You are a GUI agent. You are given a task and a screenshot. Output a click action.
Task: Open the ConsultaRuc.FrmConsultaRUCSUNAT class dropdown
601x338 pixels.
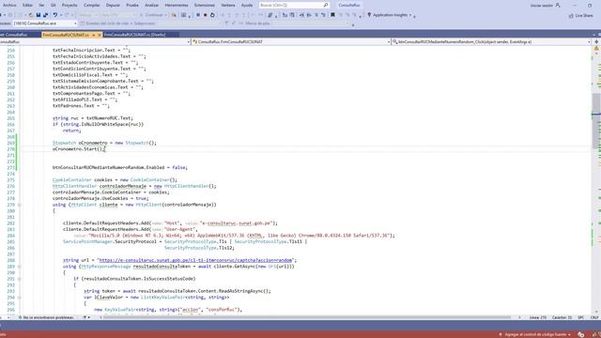coord(291,41)
